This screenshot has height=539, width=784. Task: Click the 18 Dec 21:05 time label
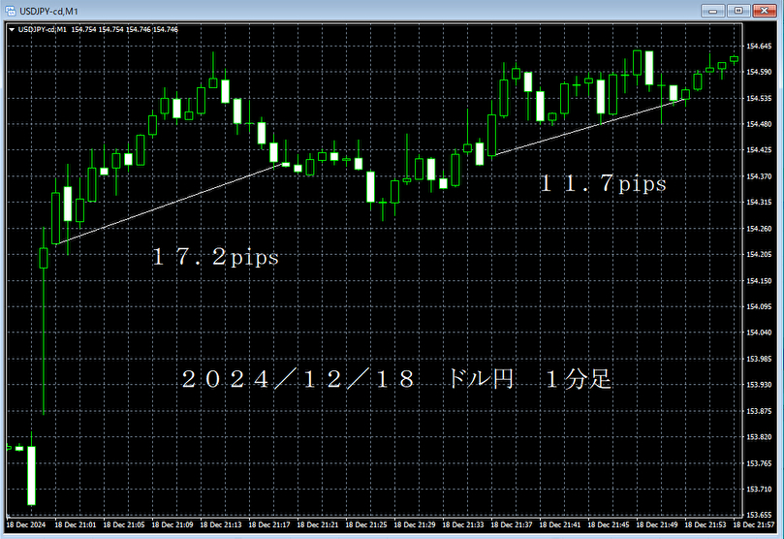click(x=123, y=525)
